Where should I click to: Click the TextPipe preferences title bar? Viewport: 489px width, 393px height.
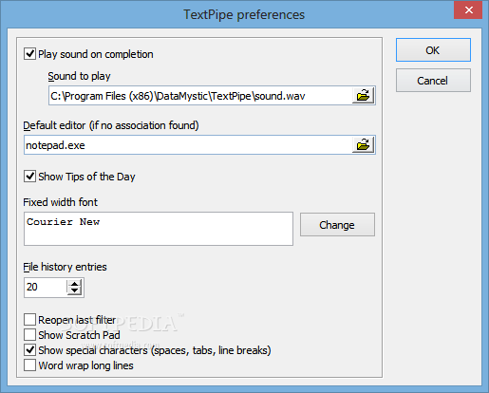click(x=244, y=14)
